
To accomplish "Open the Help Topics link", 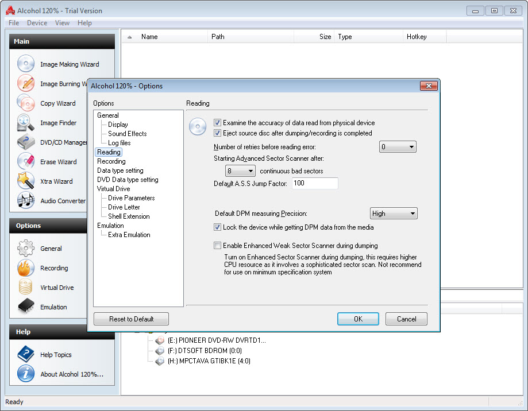I will click(x=56, y=355).
